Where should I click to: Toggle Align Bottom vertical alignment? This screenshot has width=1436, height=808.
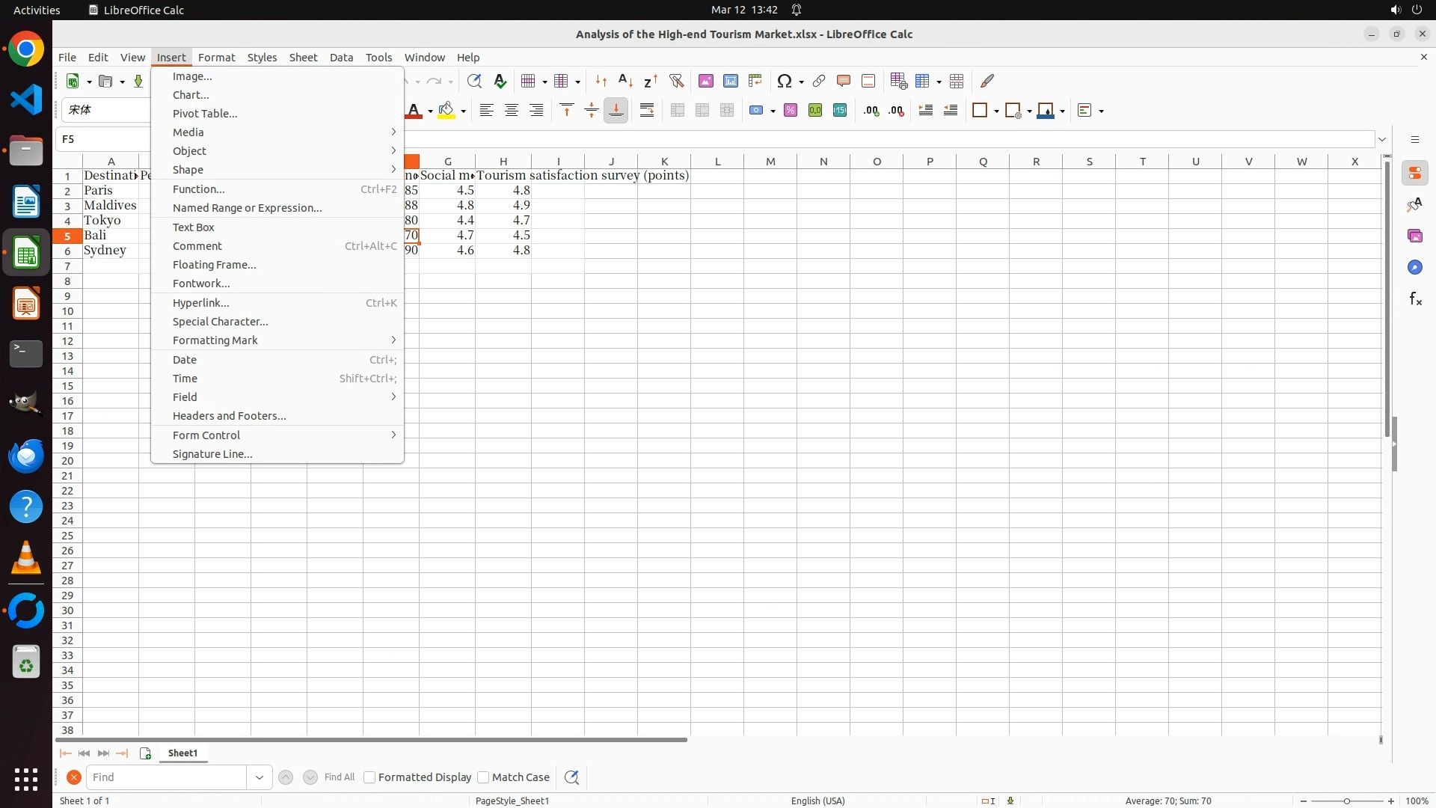coord(616,111)
